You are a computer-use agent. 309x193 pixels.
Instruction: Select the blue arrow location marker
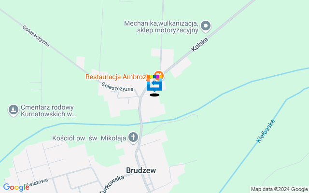pos(154,84)
